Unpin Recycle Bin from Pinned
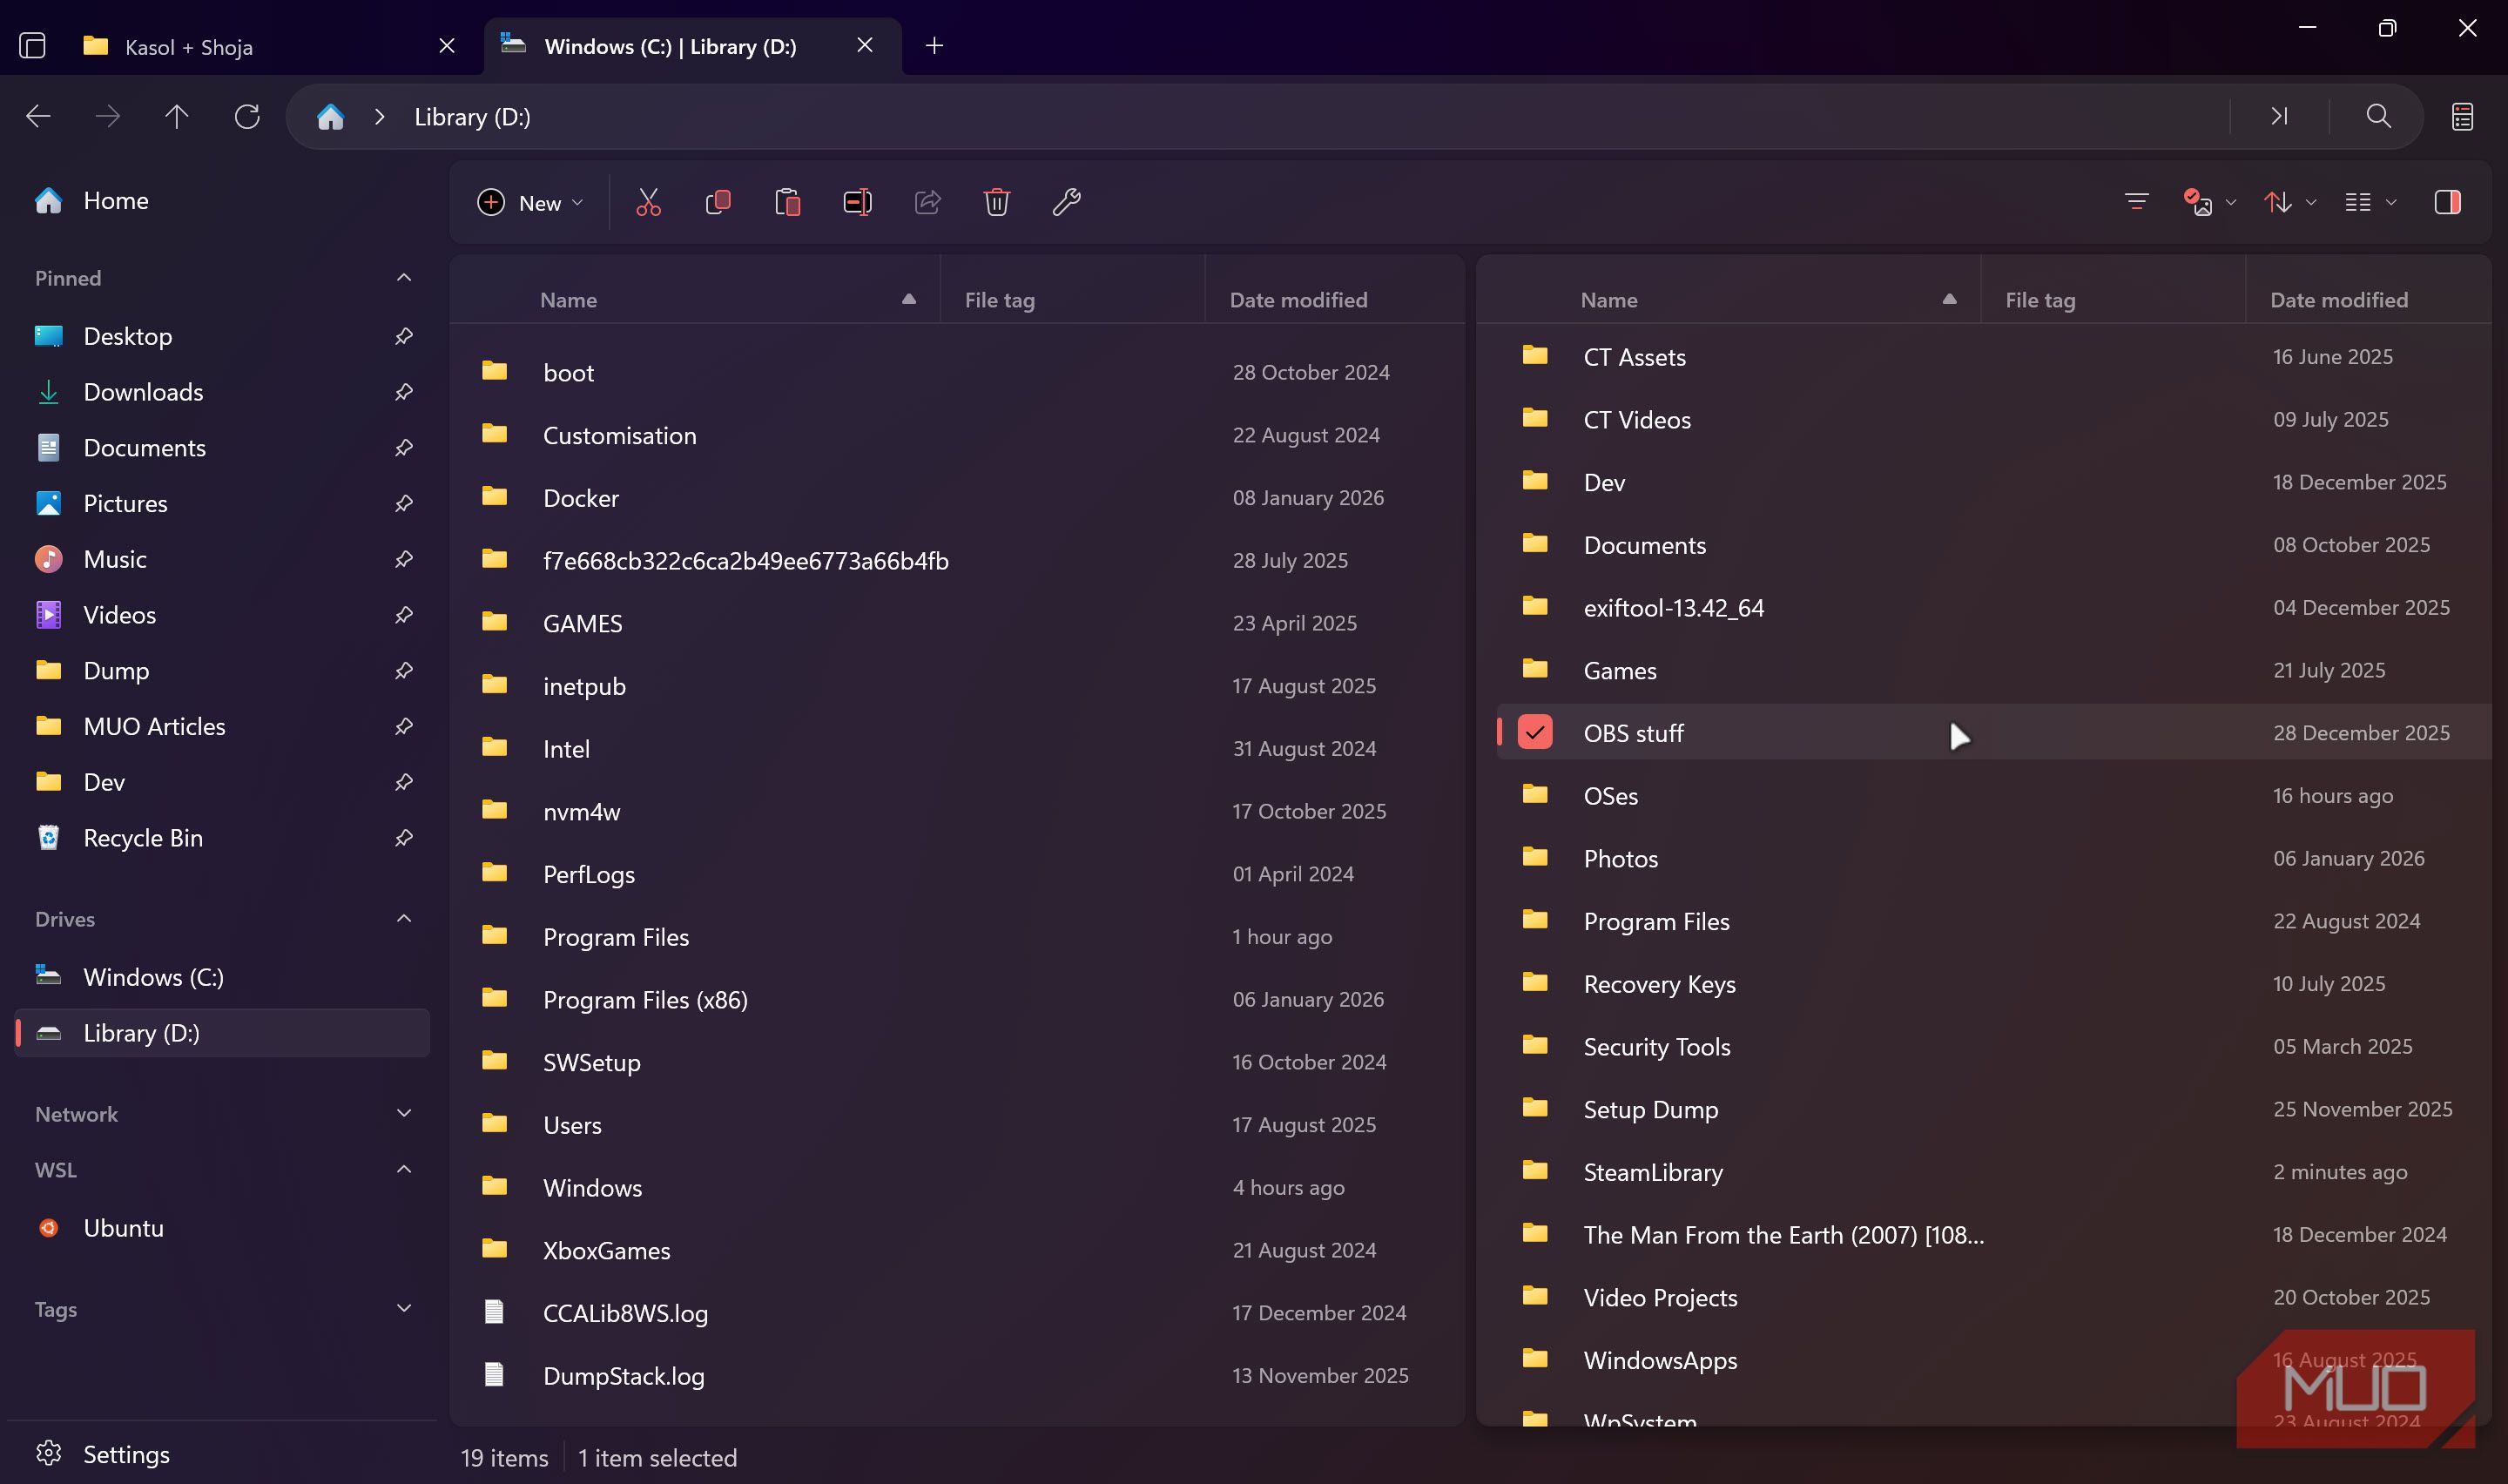 [x=404, y=838]
